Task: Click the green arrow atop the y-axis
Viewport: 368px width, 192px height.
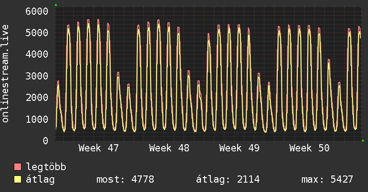Action: (x=56, y=5)
